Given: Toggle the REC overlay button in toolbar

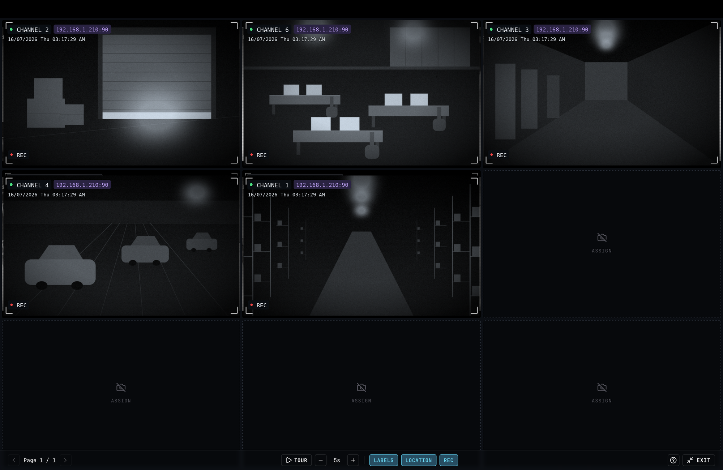Looking at the screenshot, I should click(x=449, y=460).
